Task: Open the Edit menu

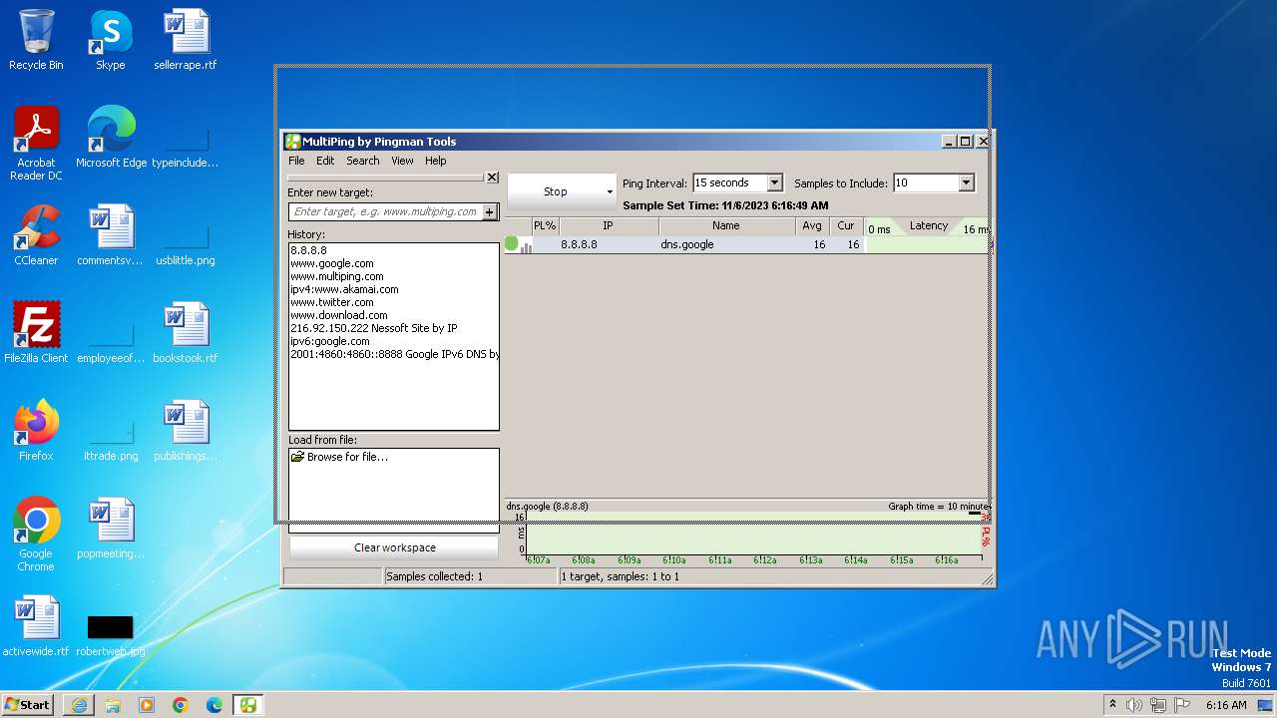Action: 325,161
